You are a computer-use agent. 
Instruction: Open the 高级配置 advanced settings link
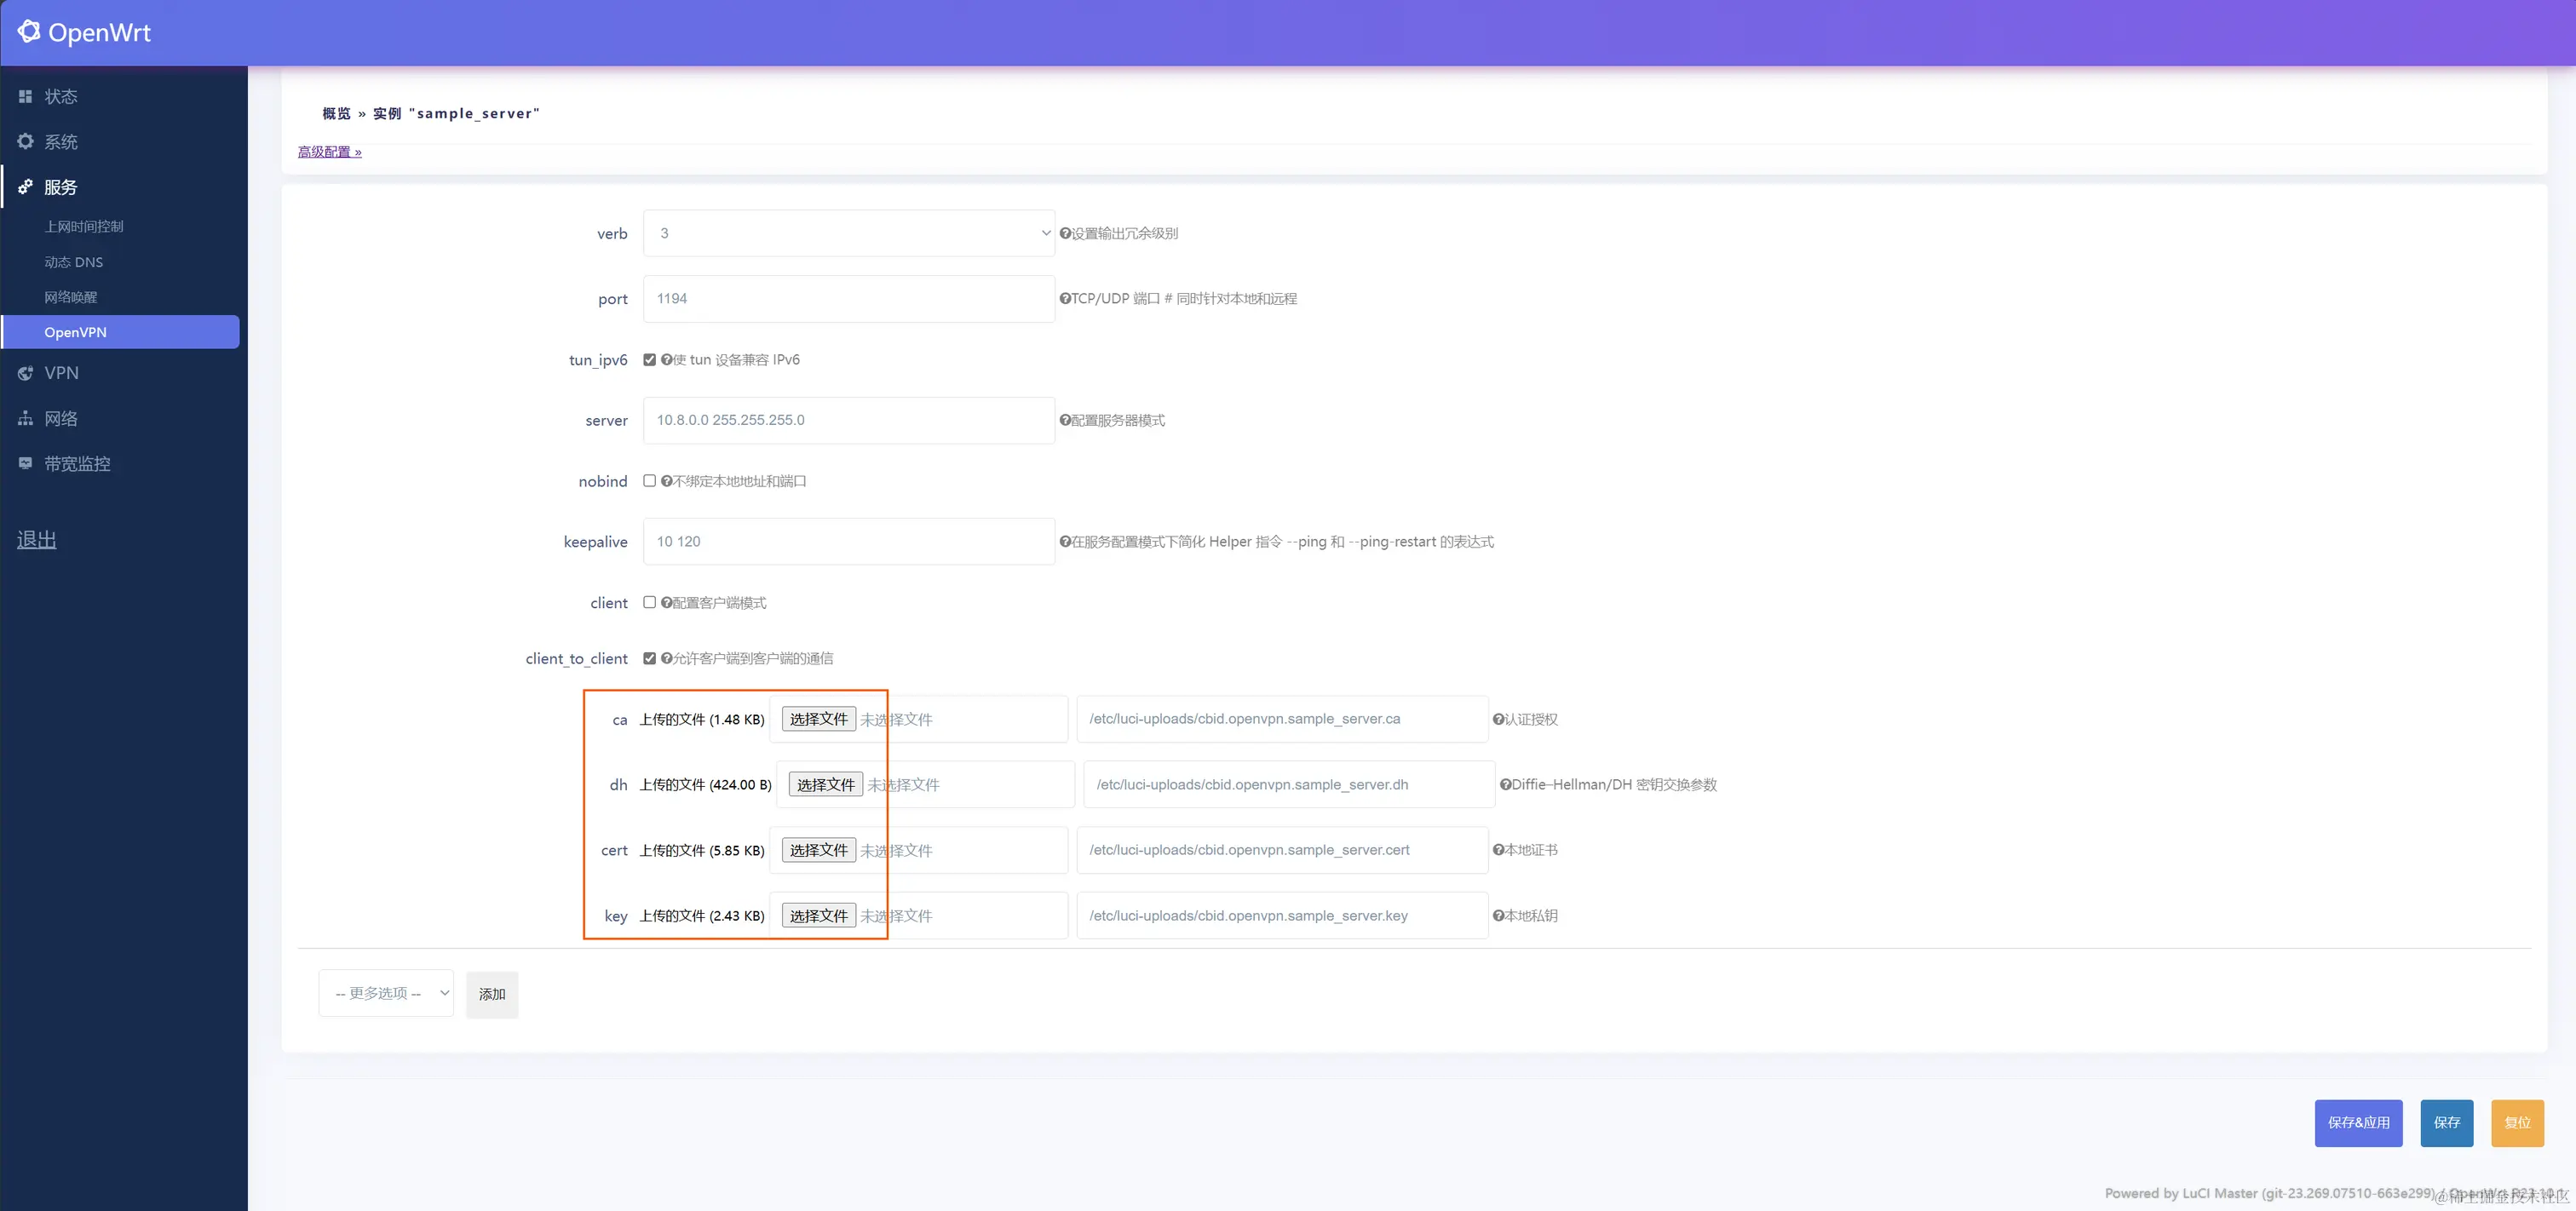pos(329,152)
